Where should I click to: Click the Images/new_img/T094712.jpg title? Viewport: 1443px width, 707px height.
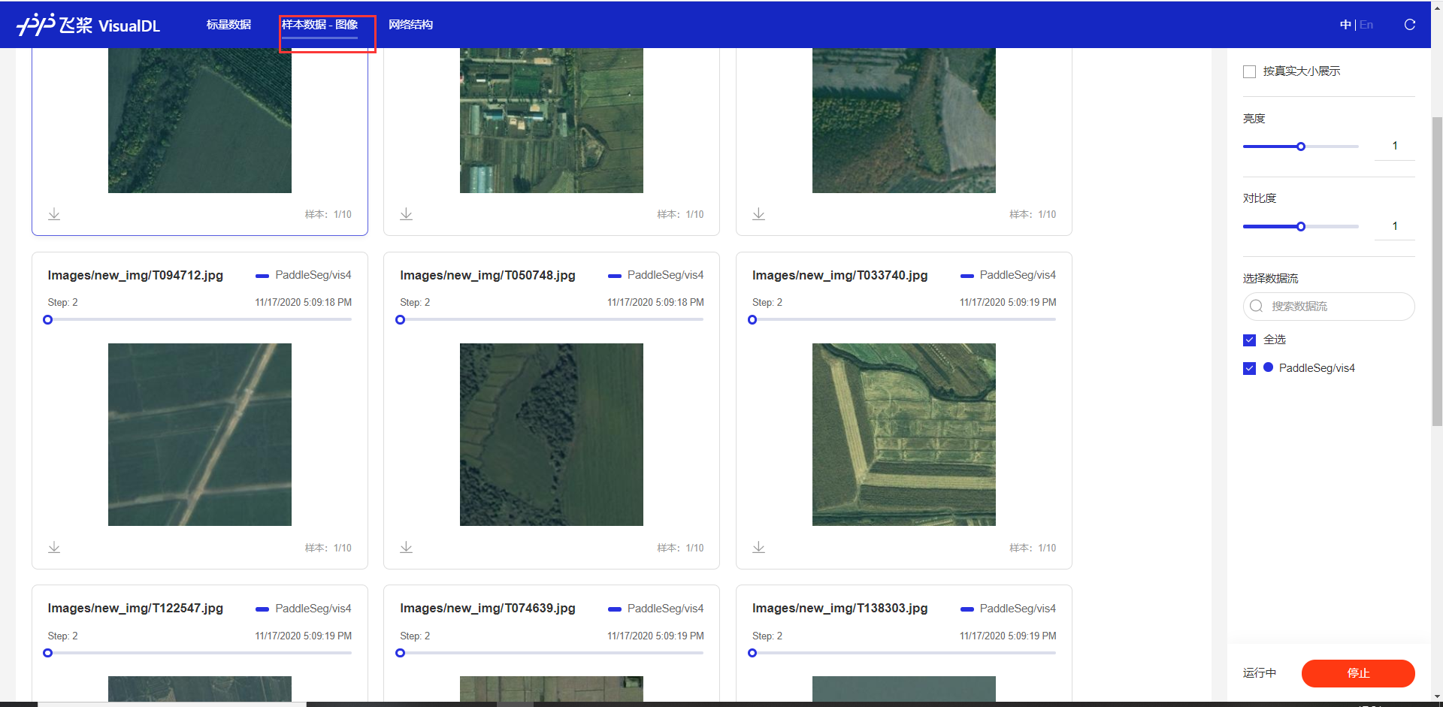pos(135,275)
